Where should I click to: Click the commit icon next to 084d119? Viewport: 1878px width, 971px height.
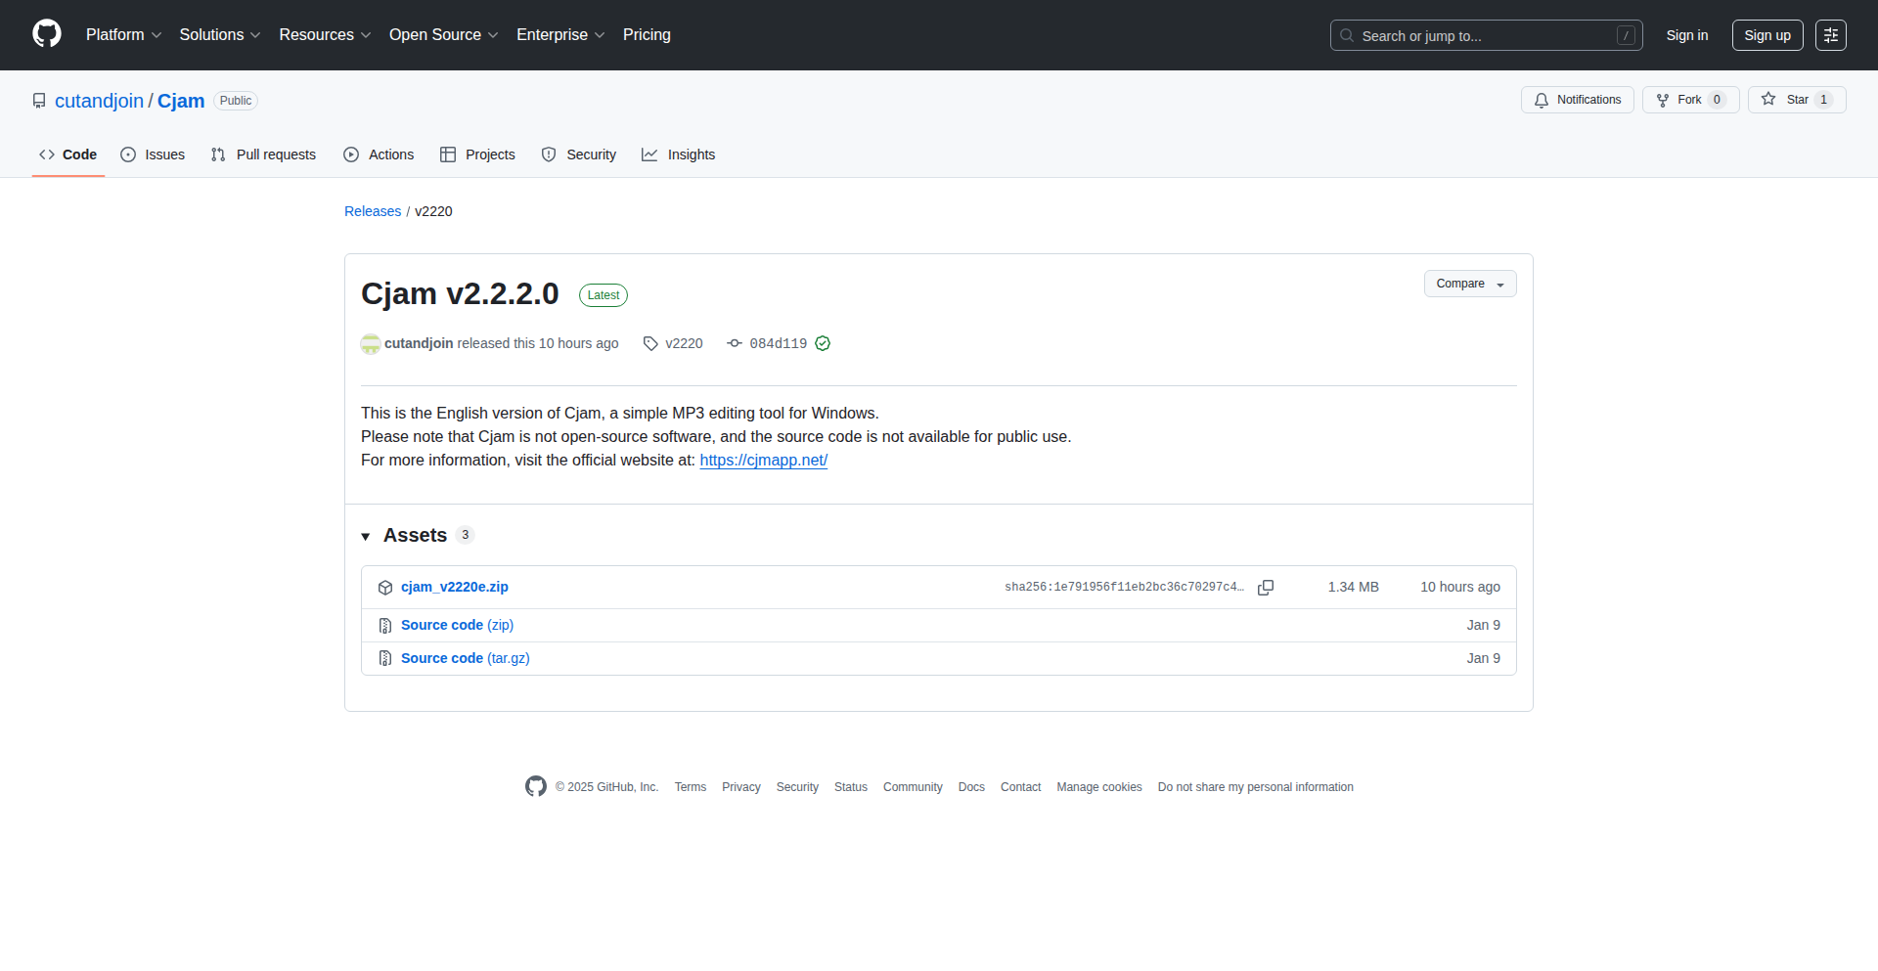(x=735, y=343)
